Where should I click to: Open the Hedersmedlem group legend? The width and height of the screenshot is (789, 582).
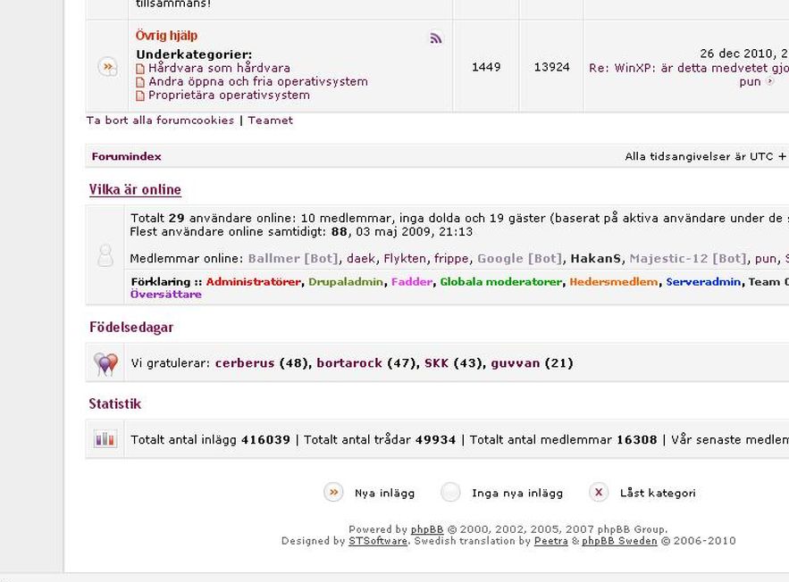point(613,281)
